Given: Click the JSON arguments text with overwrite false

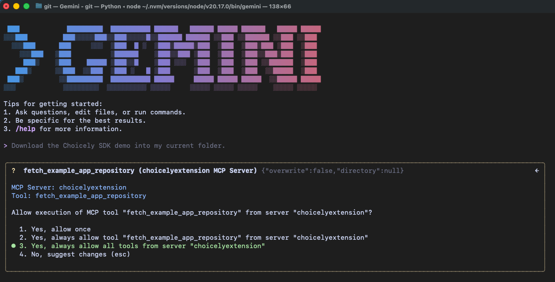Looking at the screenshot, I should pyautogui.click(x=333, y=170).
